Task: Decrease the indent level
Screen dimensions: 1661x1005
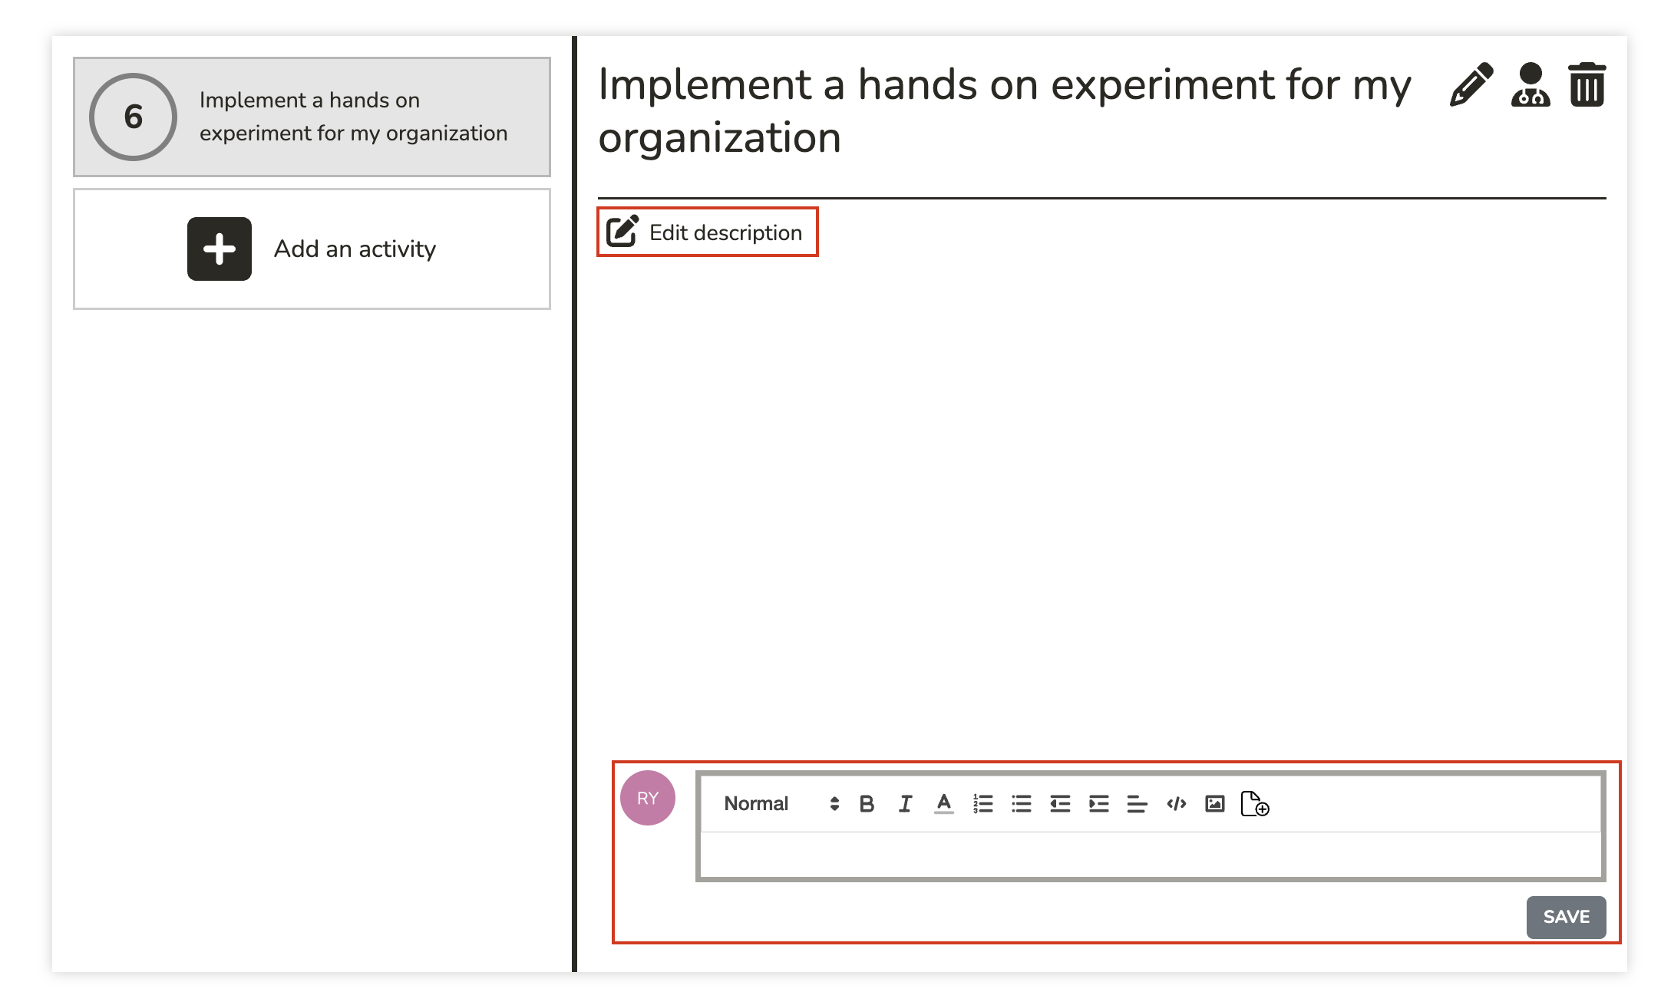Action: point(1060,804)
